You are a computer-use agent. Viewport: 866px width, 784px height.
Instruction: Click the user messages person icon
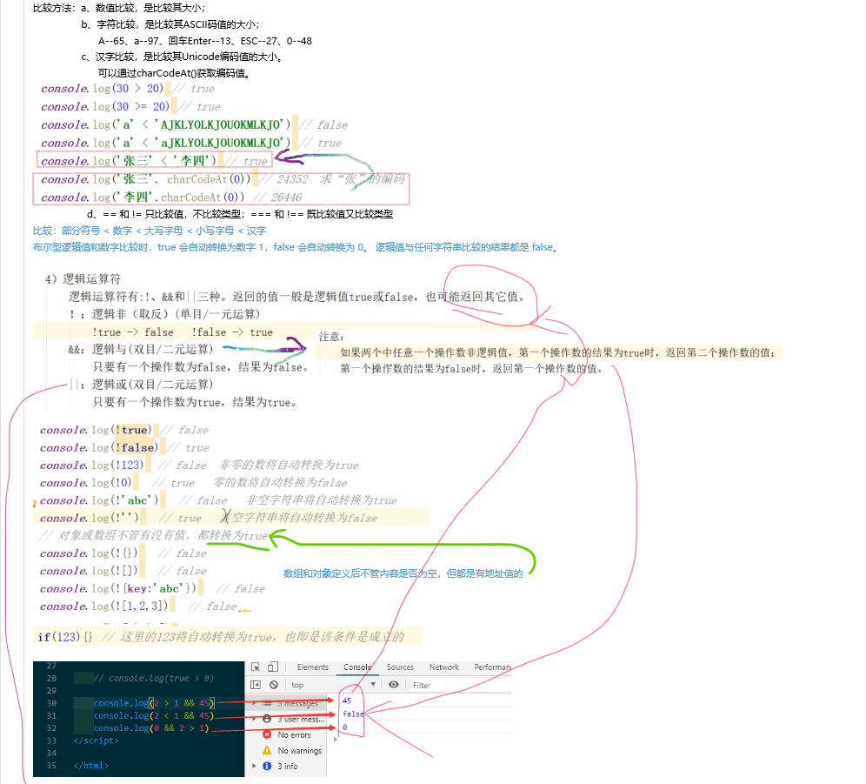coord(267,719)
